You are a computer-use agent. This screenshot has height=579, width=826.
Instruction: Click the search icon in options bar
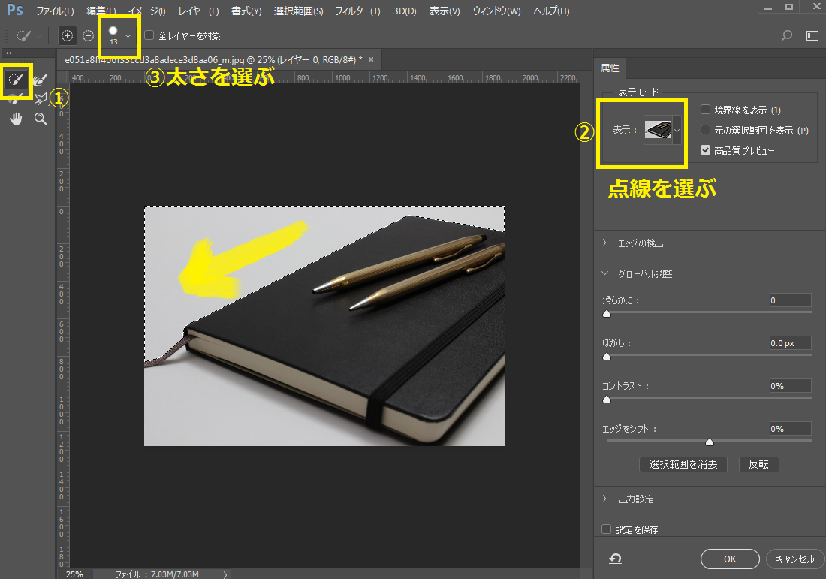(x=786, y=35)
